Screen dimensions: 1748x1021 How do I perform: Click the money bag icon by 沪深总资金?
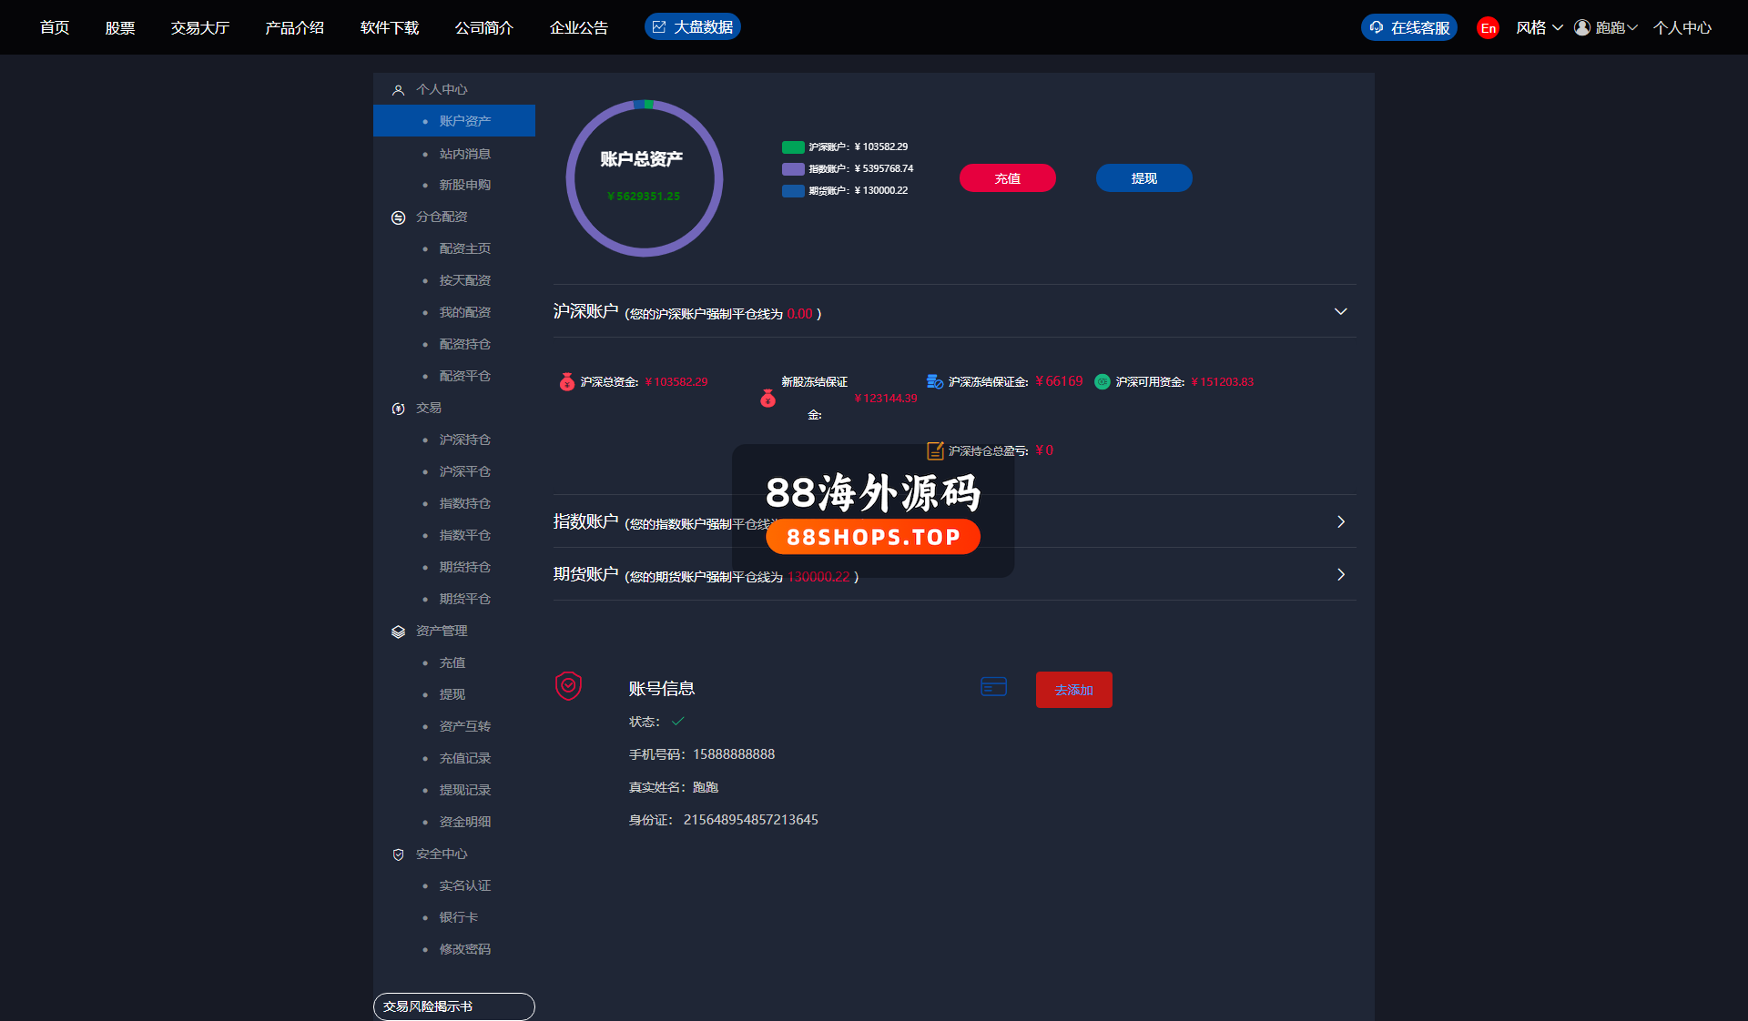point(566,382)
